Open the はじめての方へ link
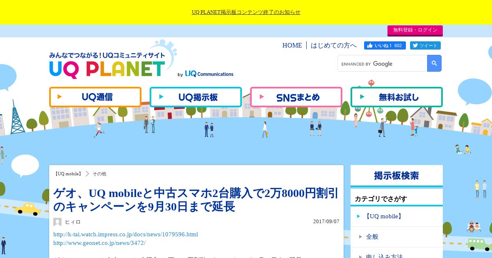This screenshot has height=258, width=492. tap(334, 45)
